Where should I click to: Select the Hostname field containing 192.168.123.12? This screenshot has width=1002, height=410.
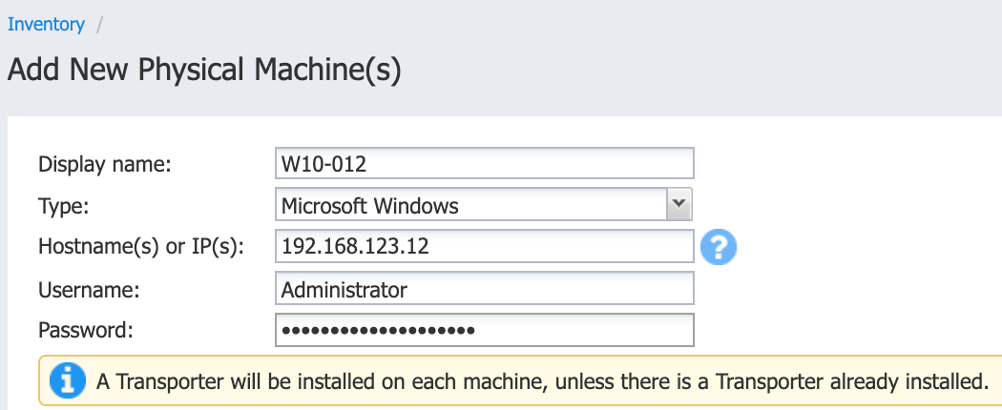coord(485,247)
